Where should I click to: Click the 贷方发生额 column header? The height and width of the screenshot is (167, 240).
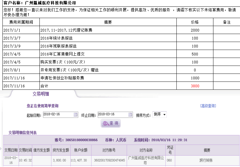click(x=61, y=150)
